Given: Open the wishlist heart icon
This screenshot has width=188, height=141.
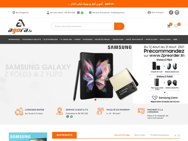Looking at the screenshot, I should [176, 26].
